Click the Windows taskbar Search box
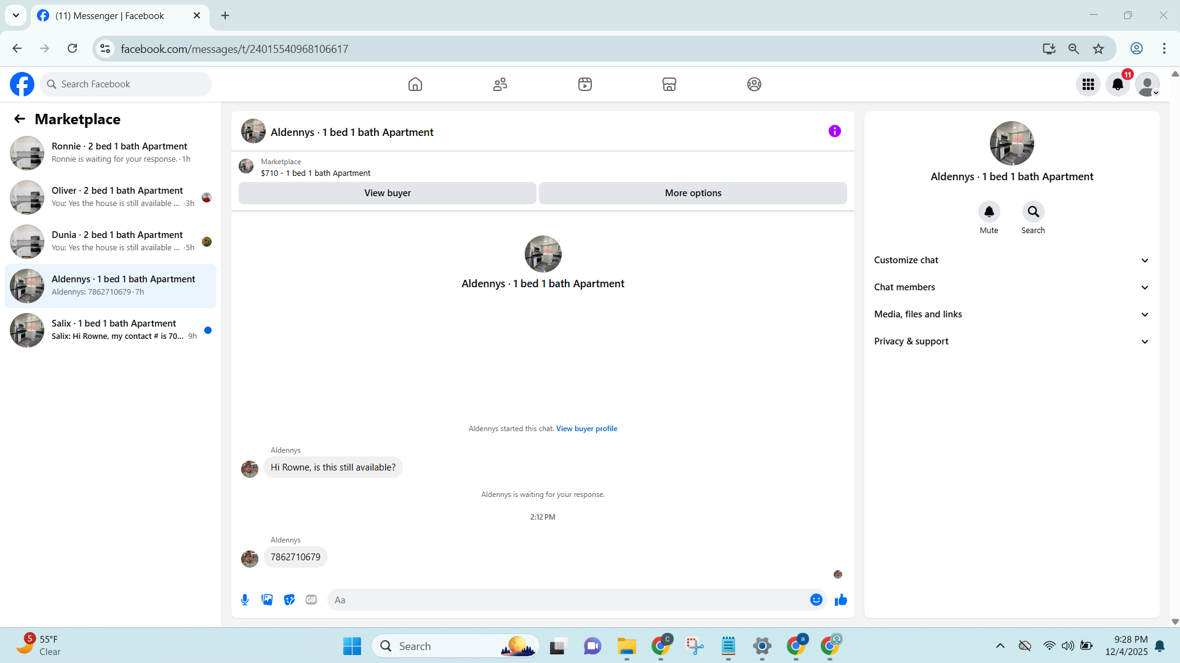Screen dimensions: 1180x663 click(x=455, y=646)
